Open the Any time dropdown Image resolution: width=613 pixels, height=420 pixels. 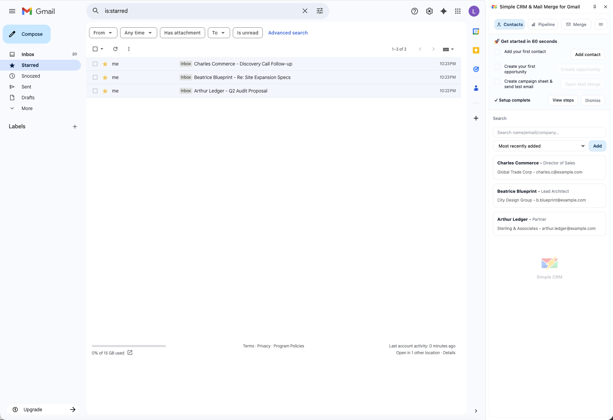point(138,32)
